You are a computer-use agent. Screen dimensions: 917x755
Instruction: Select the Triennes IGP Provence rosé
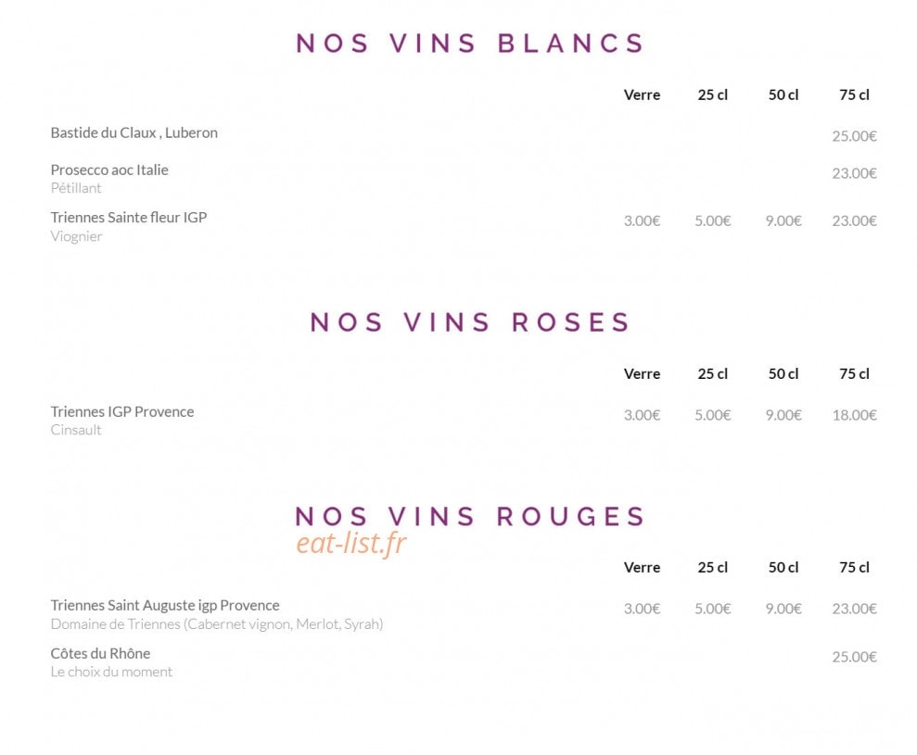point(122,411)
